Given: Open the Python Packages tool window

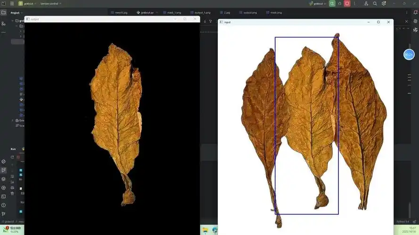Looking at the screenshot, I should click(4, 179).
